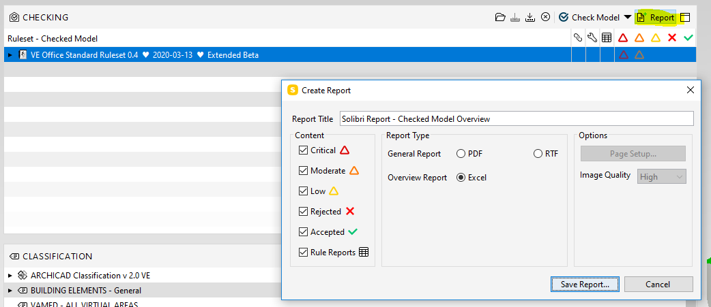Viewport: 711px width, 307px height.
Task: Open the Image Quality dropdown
Action: [x=662, y=177]
